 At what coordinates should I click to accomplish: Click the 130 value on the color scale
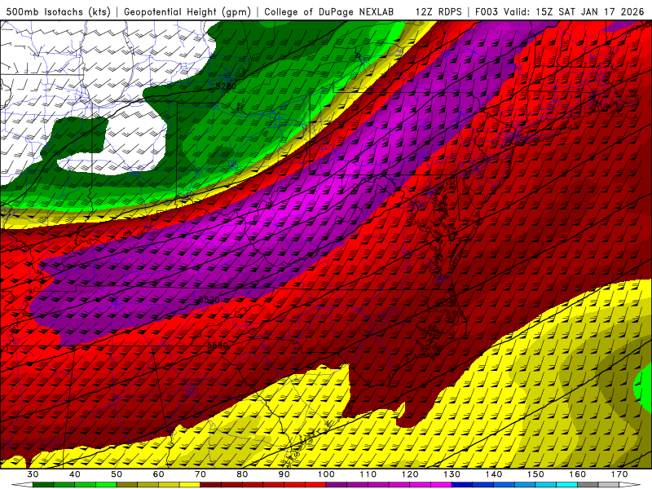[452, 474]
